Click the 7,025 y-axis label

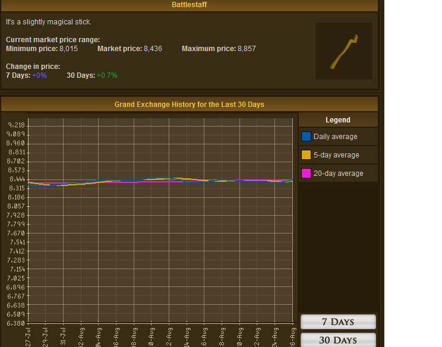click(16, 278)
